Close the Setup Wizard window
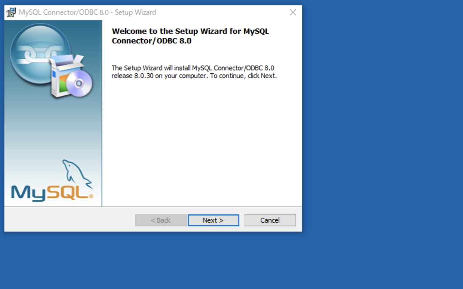 293,12
